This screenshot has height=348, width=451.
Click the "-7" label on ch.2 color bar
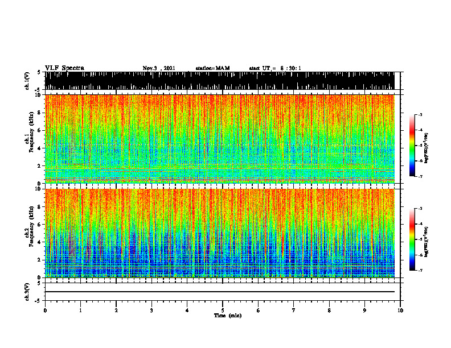point(420,270)
